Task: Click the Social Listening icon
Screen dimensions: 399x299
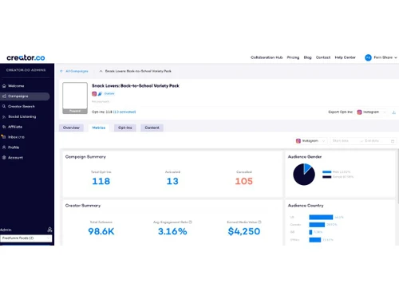Action: tap(4, 116)
